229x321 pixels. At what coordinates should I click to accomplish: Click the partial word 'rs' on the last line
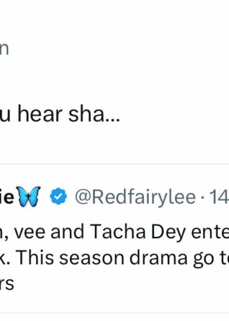pos(7,285)
